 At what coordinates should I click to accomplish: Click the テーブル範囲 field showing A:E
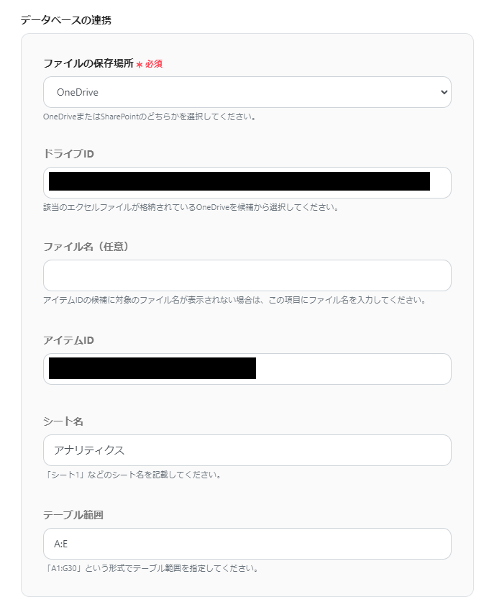click(247, 544)
